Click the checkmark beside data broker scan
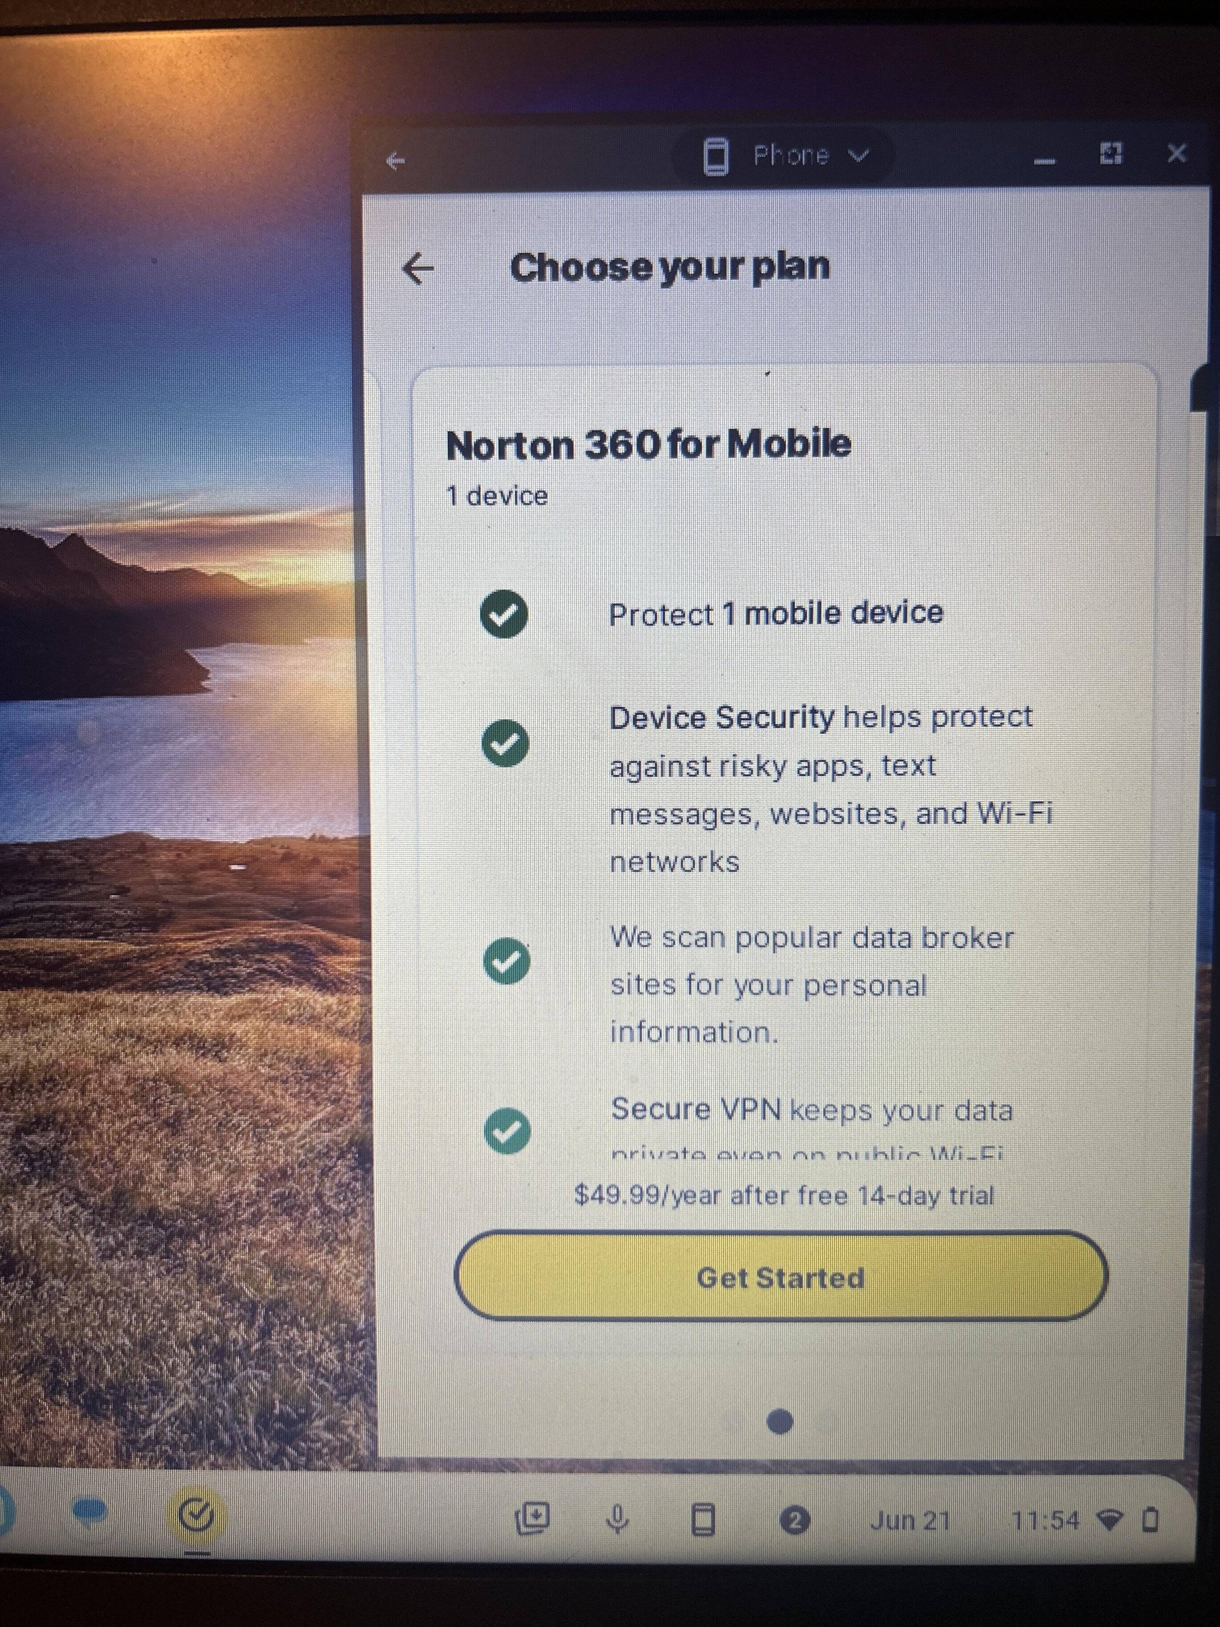 tap(507, 961)
